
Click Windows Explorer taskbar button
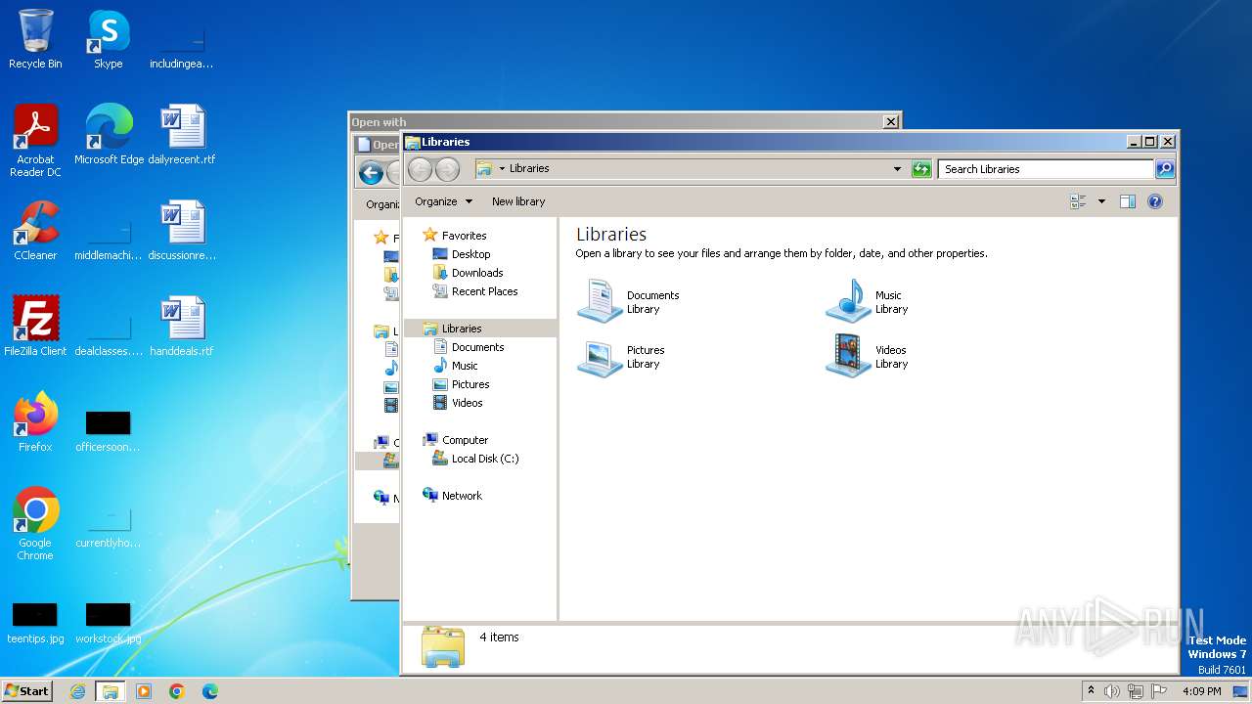pyautogui.click(x=111, y=691)
